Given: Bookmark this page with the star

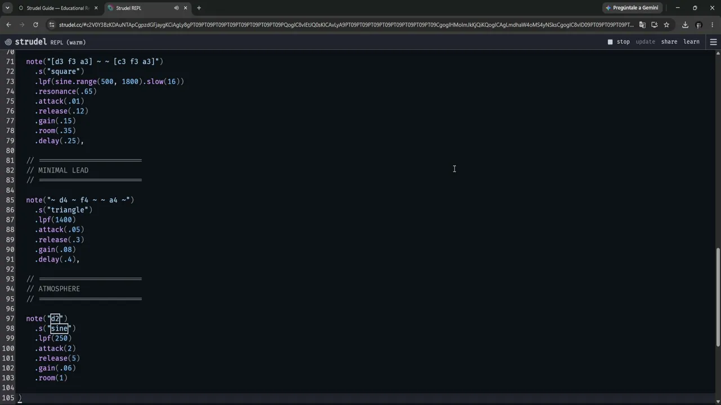Looking at the screenshot, I should (666, 25).
